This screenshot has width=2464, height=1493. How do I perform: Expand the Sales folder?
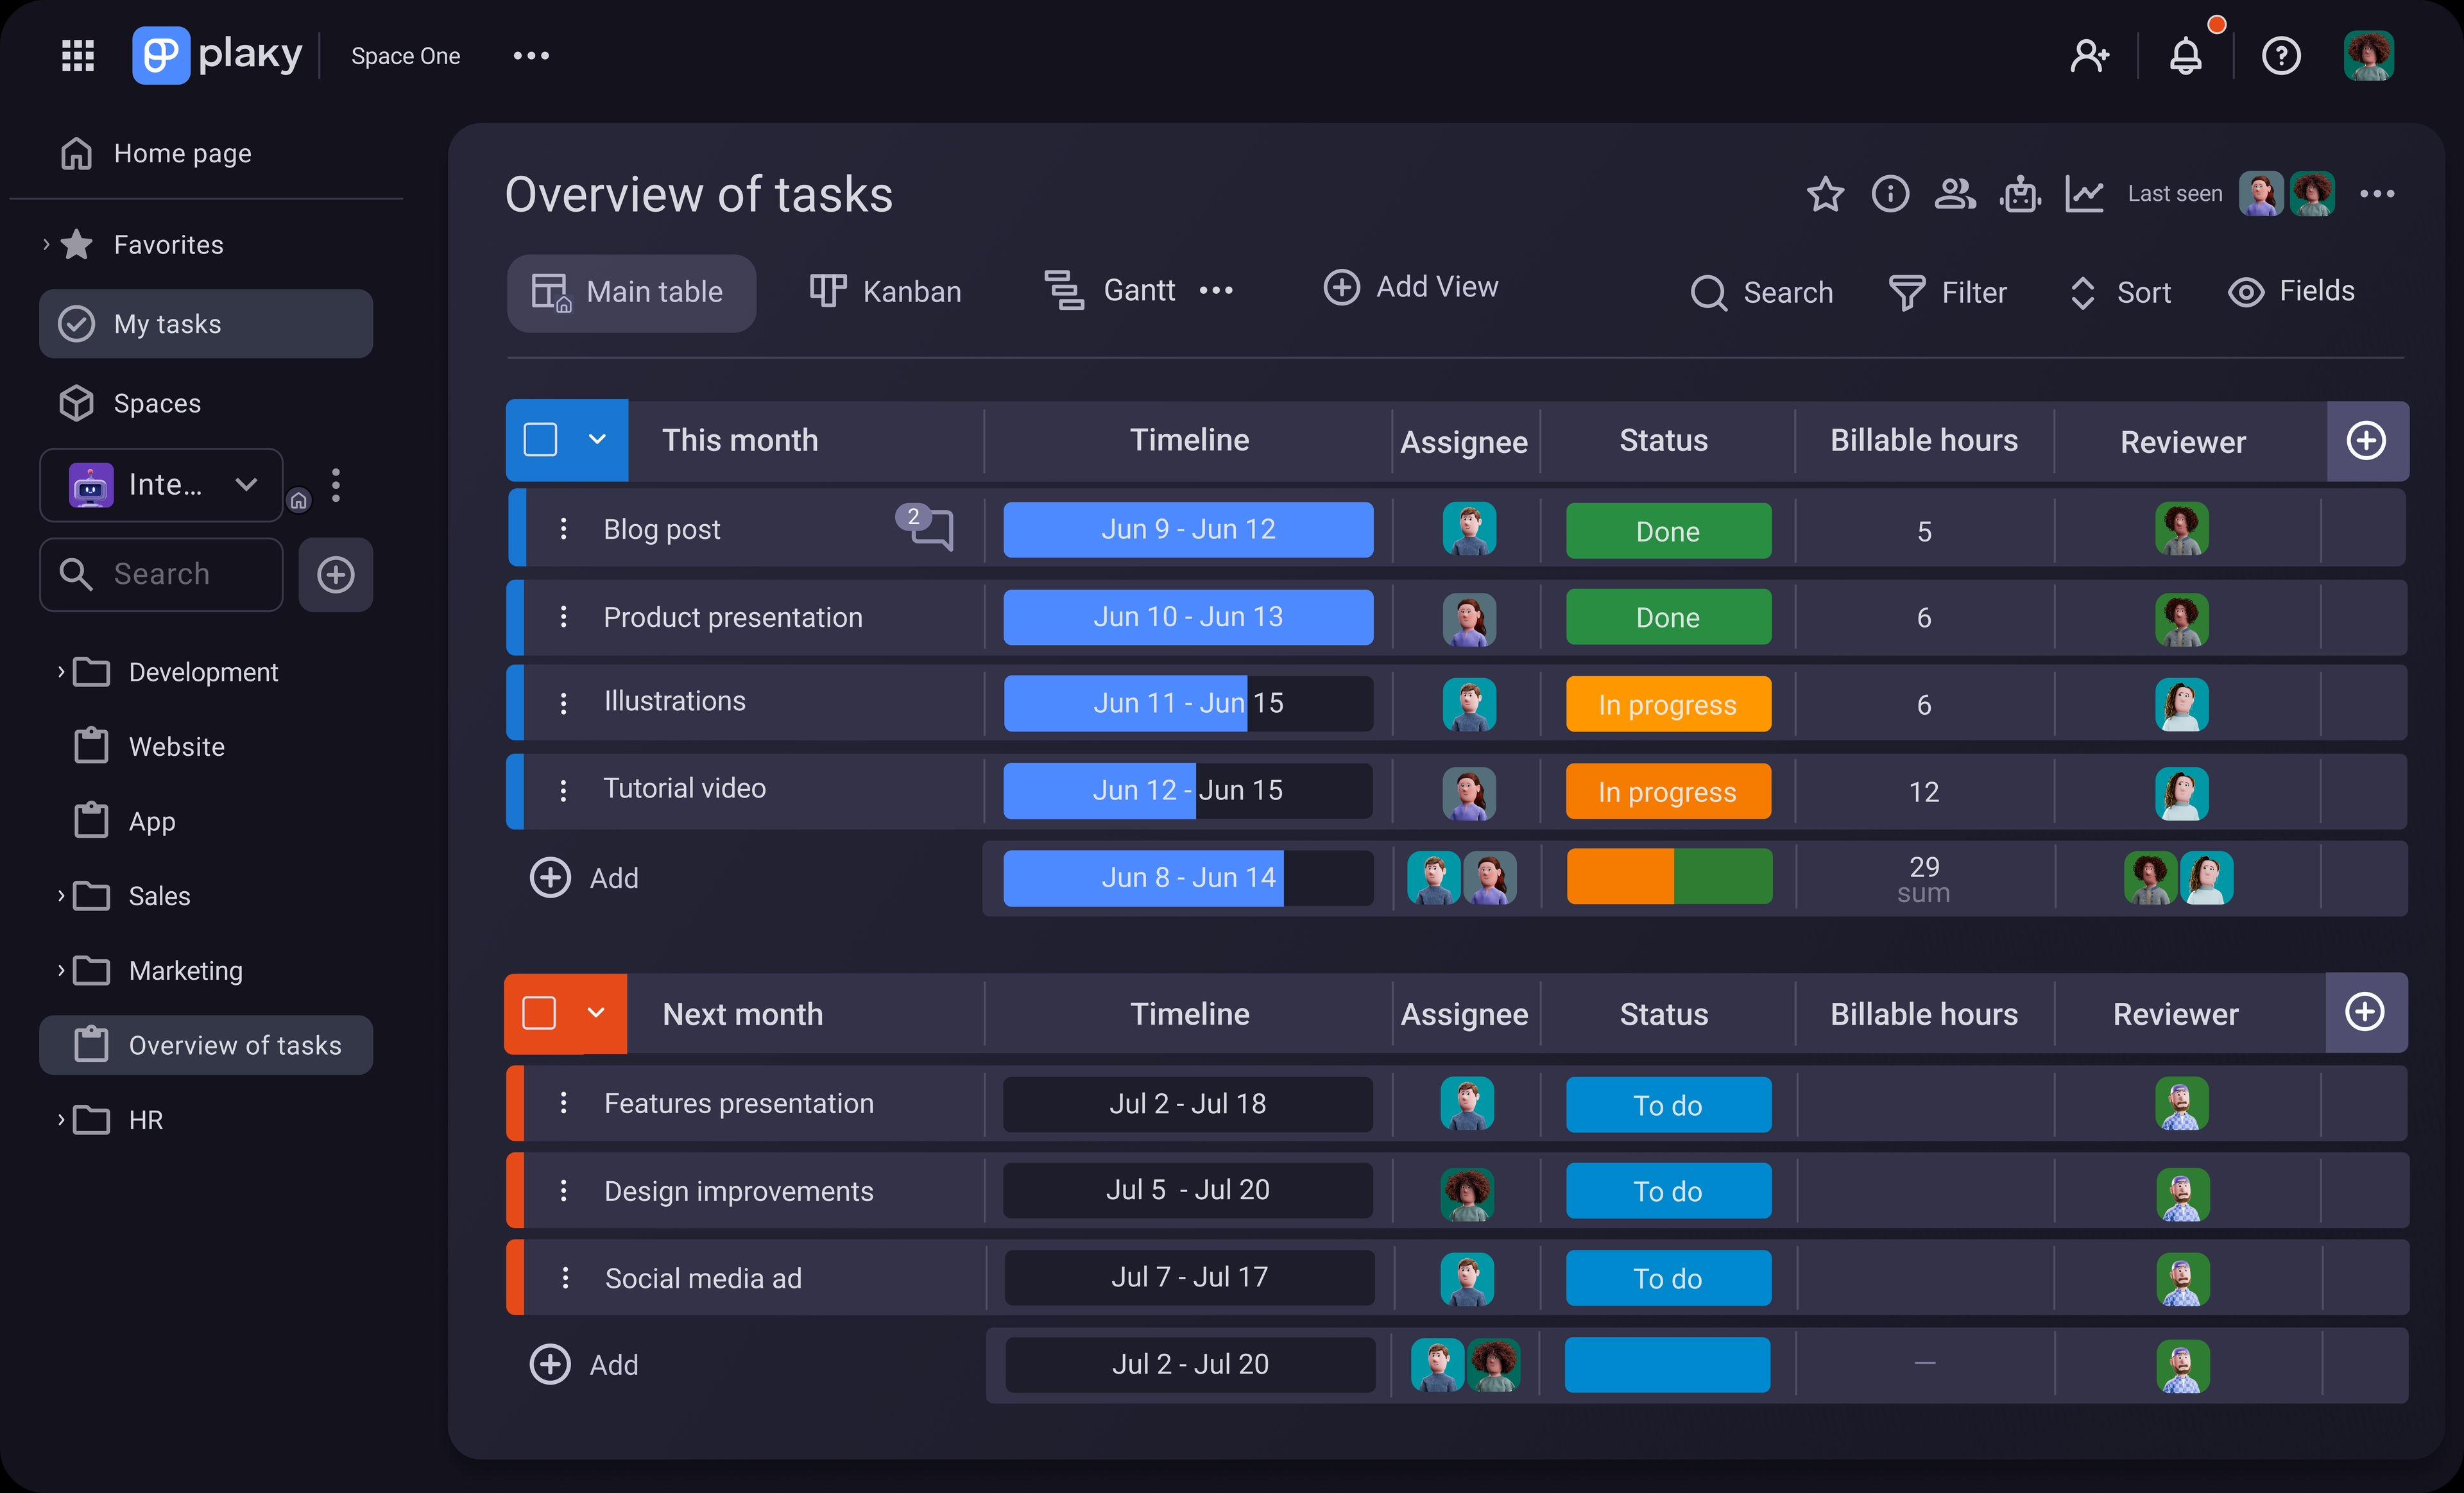tap(61, 895)
